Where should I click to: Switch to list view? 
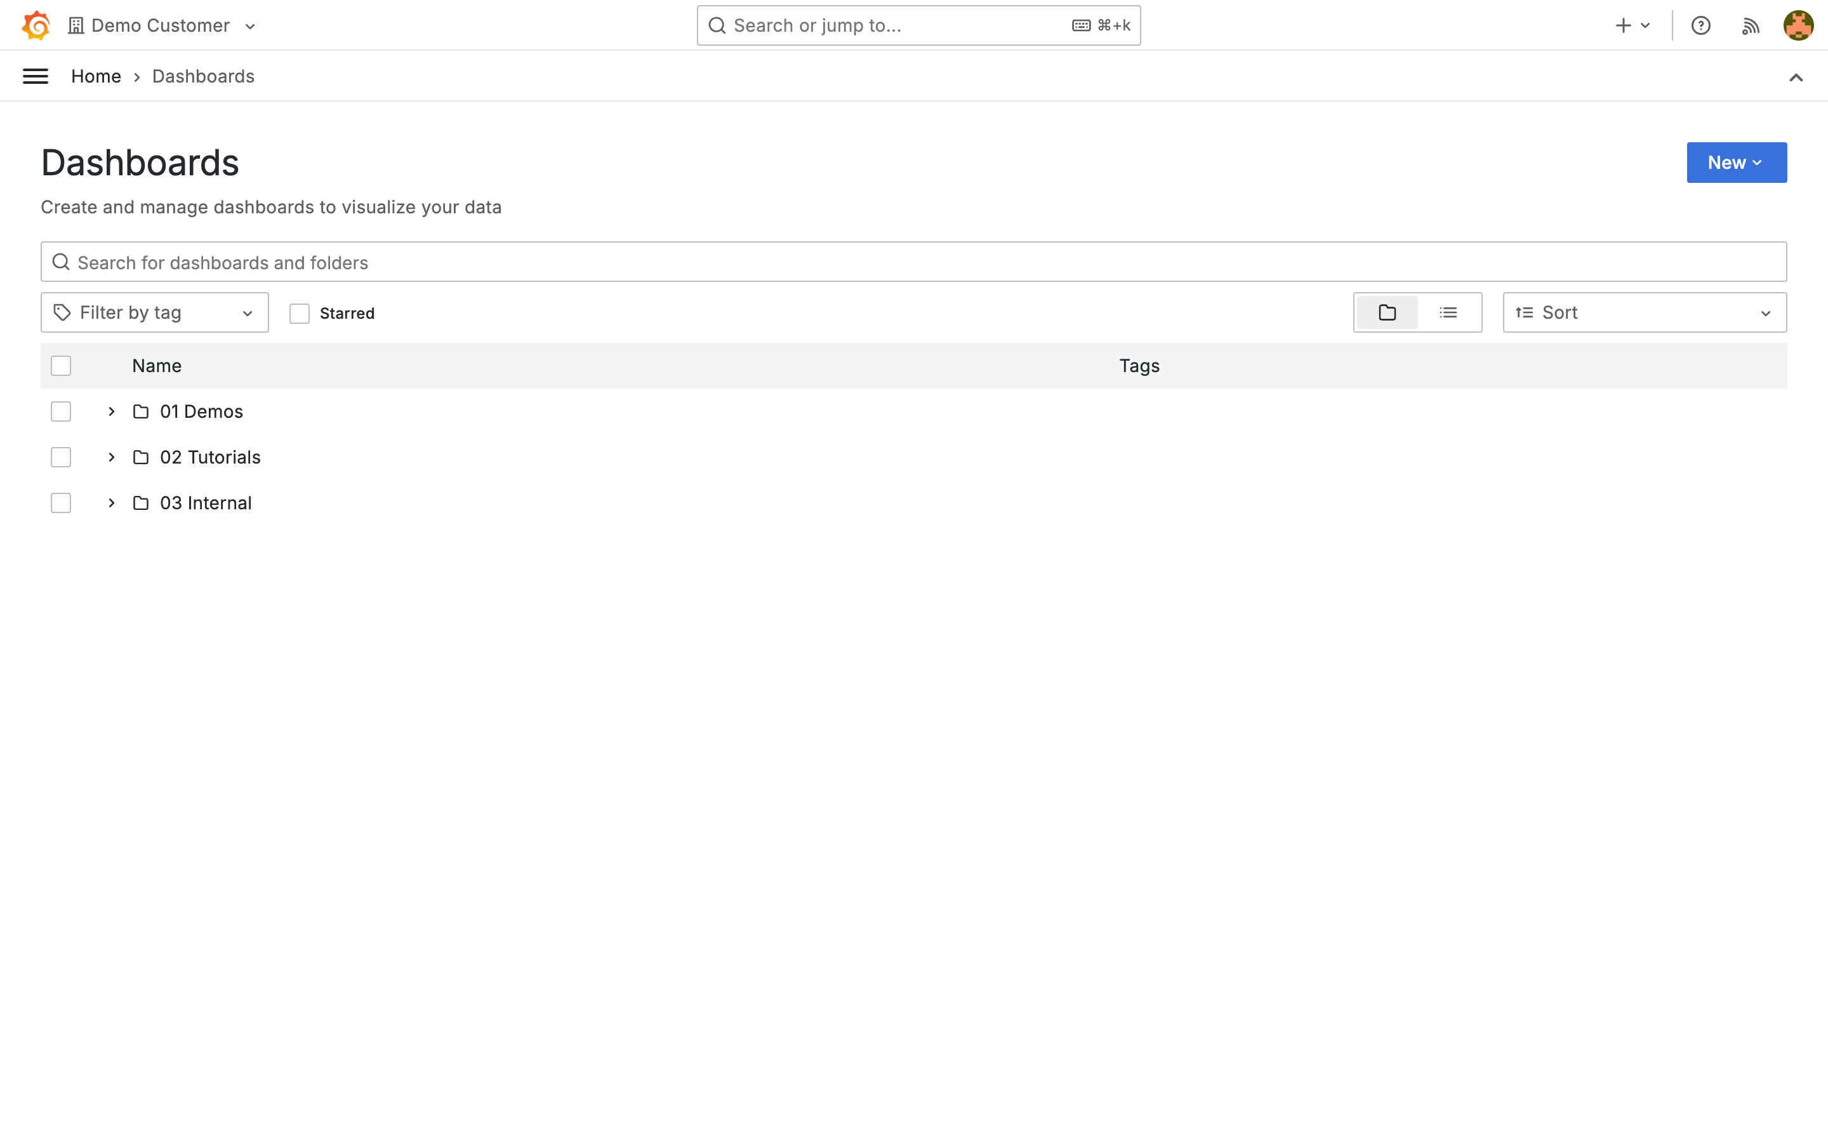pyautogui.click(x=1448, y=312)
